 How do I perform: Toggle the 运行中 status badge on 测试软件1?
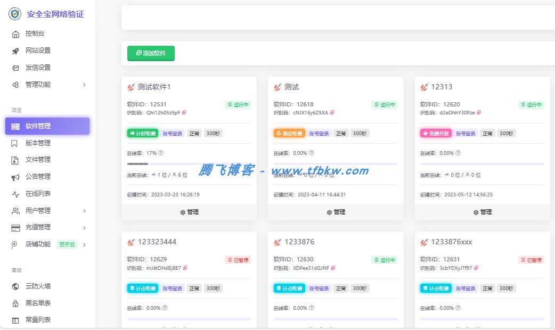coord(238,104)
